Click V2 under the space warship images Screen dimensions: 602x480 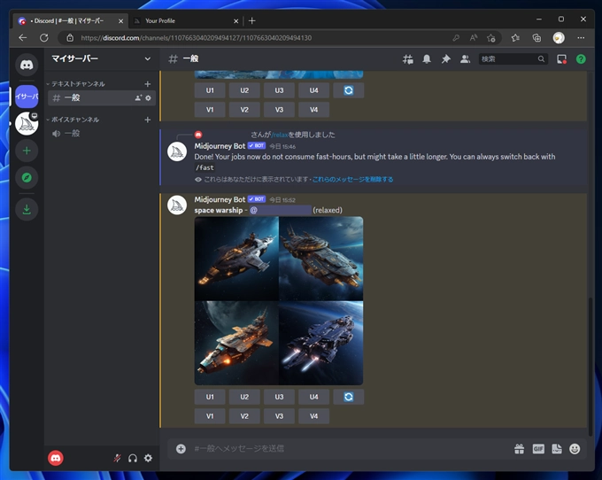244,416
